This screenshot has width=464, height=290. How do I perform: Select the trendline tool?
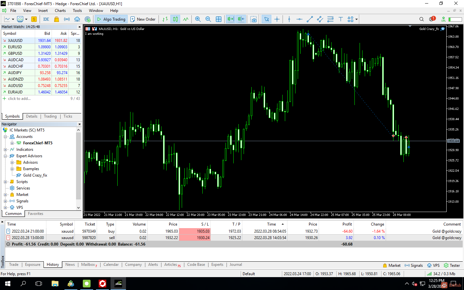(310, 19)
